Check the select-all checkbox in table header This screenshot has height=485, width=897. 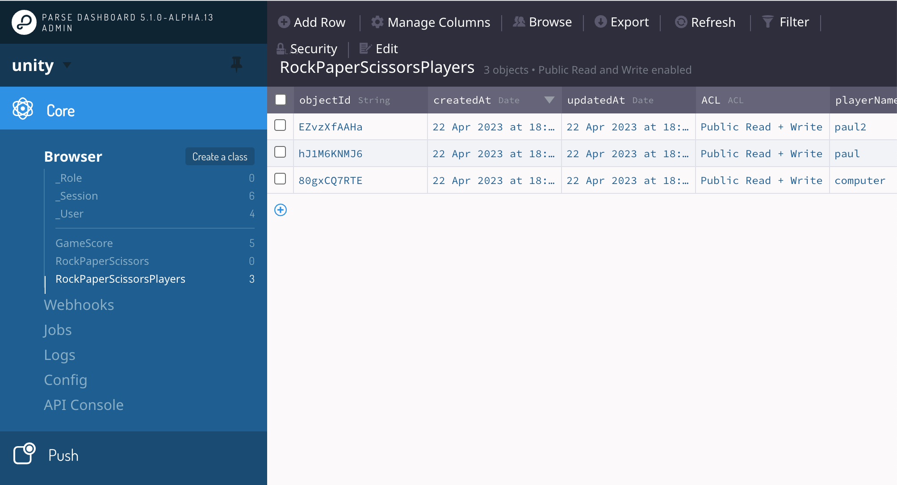tap(281, 100)
